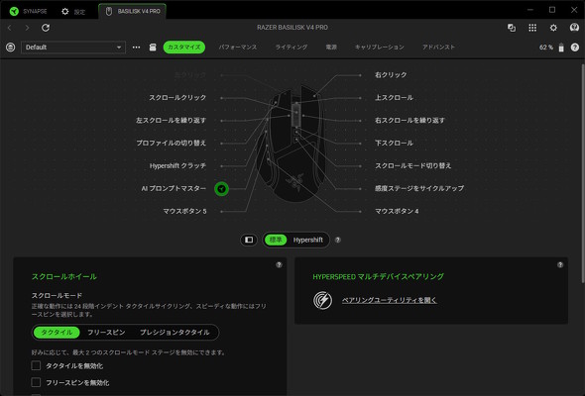Image resolution: width=585 pixels, height=396 pixels.
Task: Select the スクロールクリック button assignment
Action: (x=177, y=98)
